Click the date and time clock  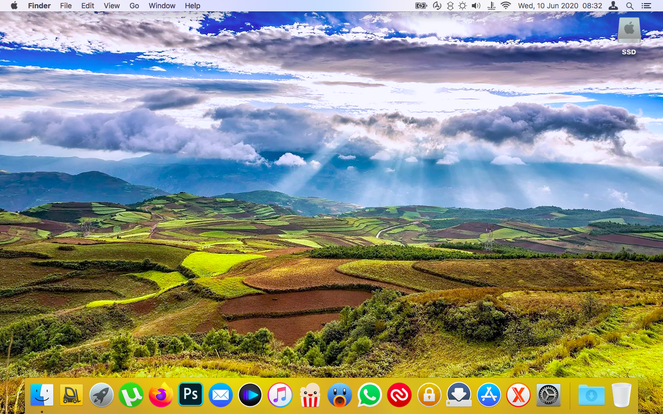[560, 6]
